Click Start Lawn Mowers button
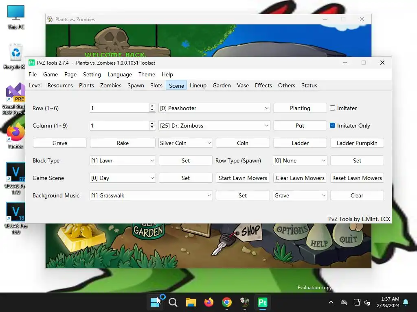Screen dimensions: 417x312 243,178
